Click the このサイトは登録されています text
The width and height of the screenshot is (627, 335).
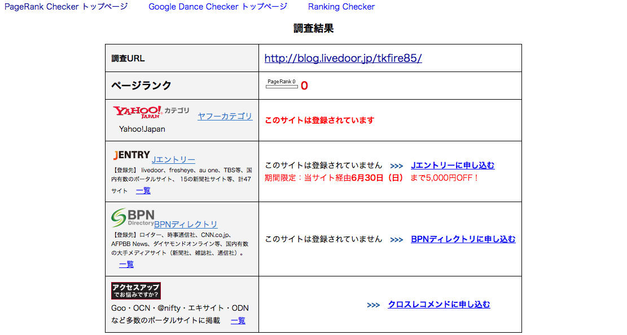pyautogui.click(x=319, y=120)
